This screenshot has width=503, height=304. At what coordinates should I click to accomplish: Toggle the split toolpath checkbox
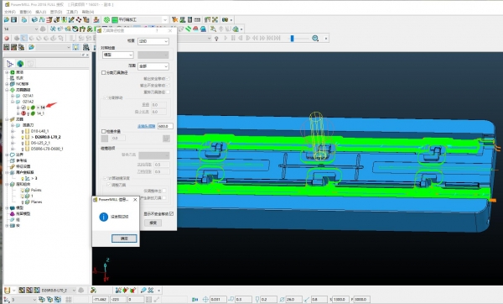click(x=103, y=72)
